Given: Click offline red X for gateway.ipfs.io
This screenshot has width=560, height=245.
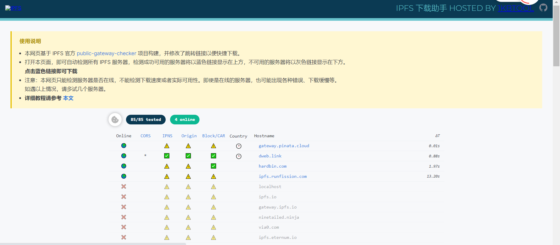Looking at the screenshot, I should coord(124,207).
